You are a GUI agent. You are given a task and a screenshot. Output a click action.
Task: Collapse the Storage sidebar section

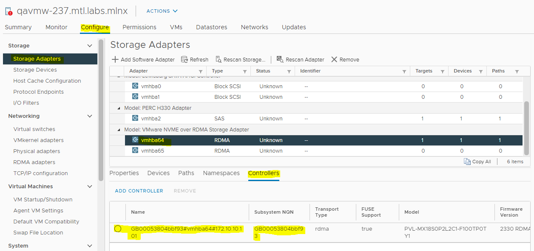point(90,45)
